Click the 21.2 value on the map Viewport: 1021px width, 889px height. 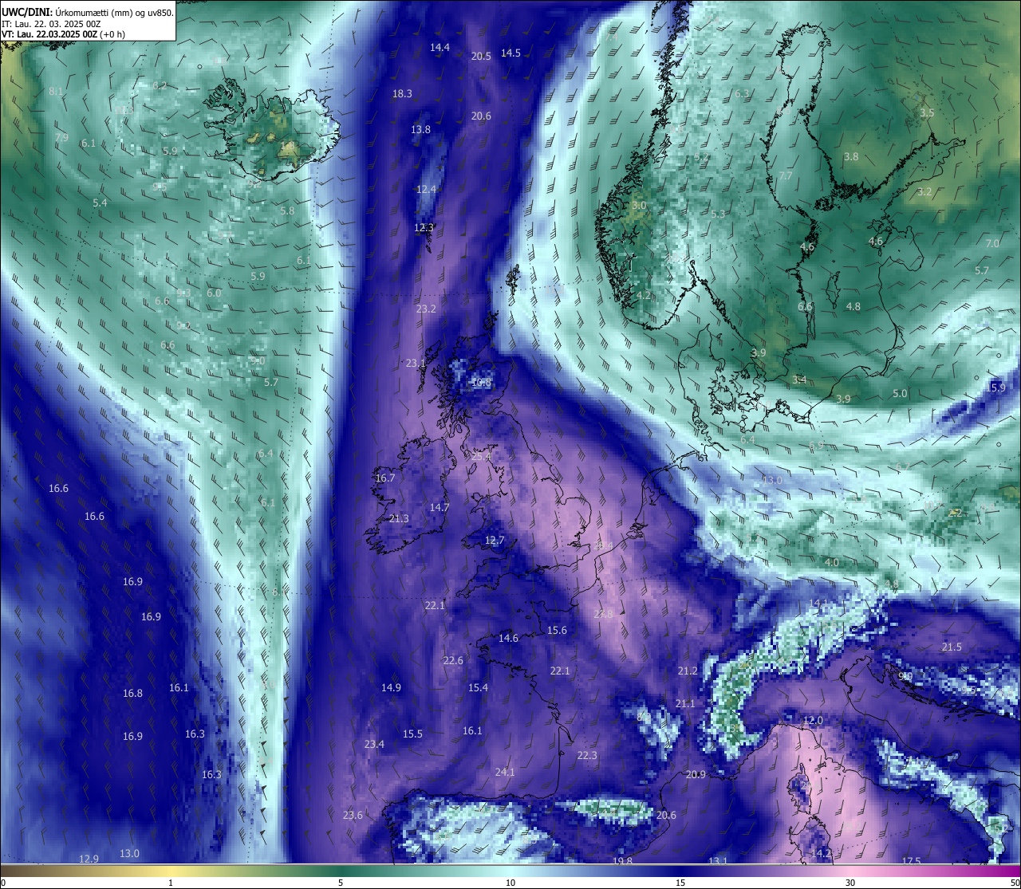(x=688, y=672)
